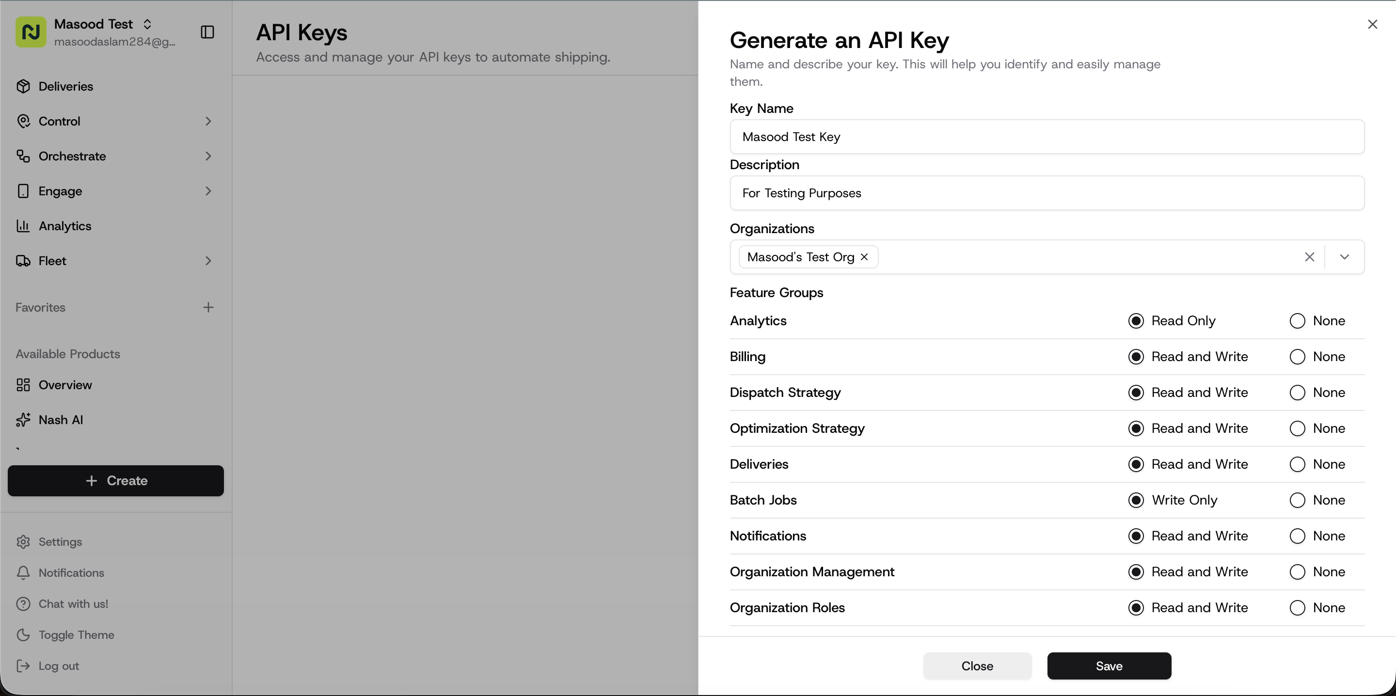Open Nash AI from sidebar
The width and height of the screenshot is (1396, 696).
61,420
